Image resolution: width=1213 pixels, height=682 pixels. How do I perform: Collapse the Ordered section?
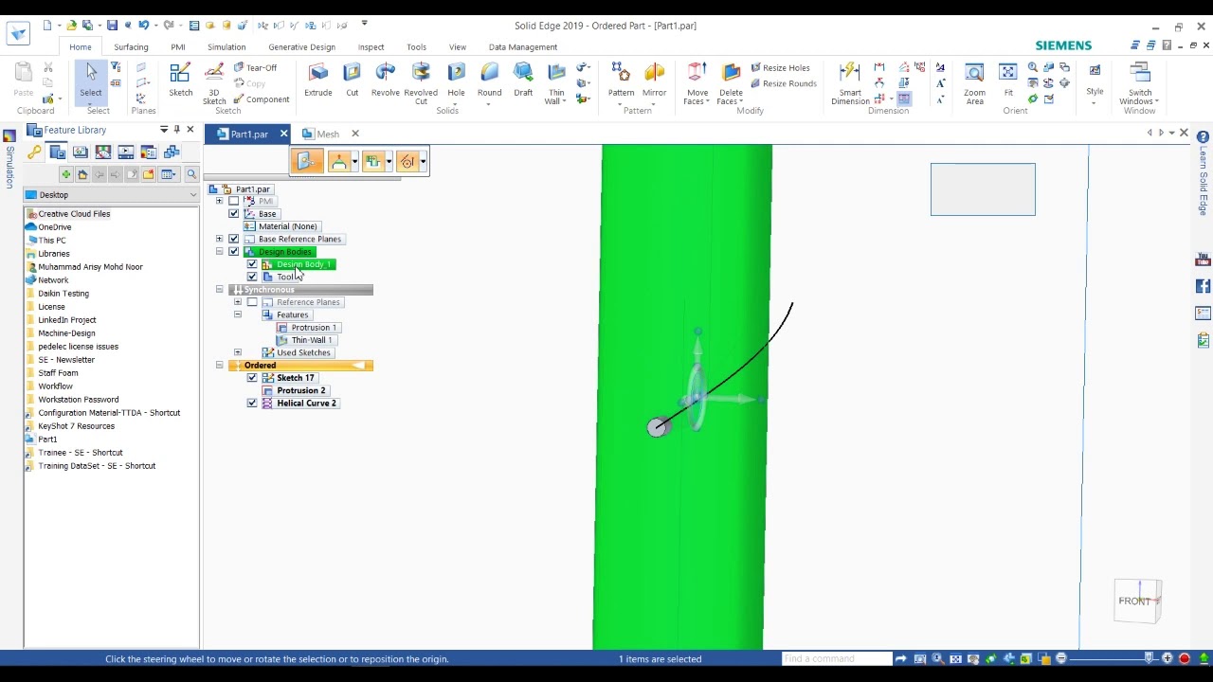coord(220,366)
